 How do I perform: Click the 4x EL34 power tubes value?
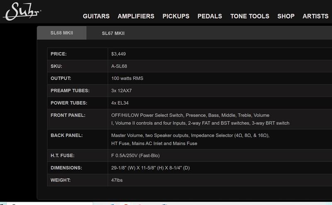[x=120, y=103]
